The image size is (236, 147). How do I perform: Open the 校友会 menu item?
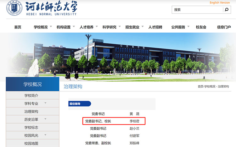click(201, 27)
